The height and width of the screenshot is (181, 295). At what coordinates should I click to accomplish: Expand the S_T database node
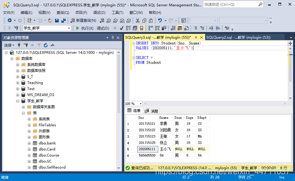coord(17,77)
